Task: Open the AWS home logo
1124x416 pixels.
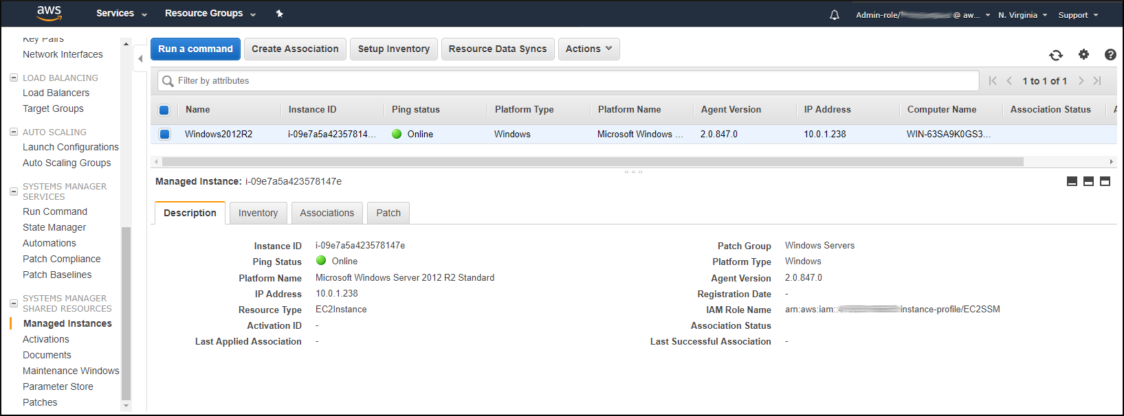Action: tap(49, 13)
